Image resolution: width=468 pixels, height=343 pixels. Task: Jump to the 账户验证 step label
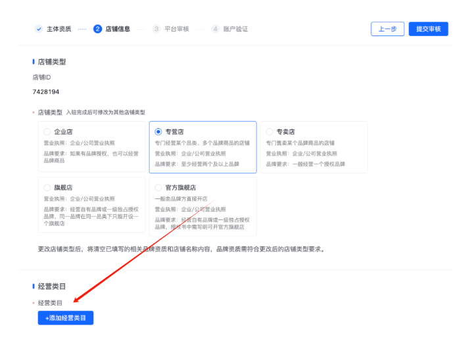235,29
